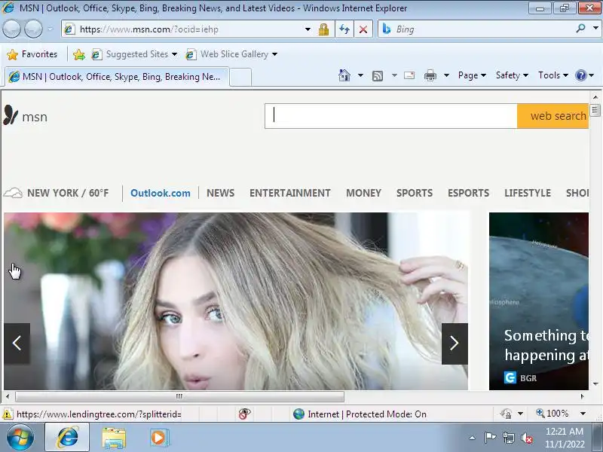Click the 100% zoom level button
This screenshot has width=603, height=452.
pyautogui.click(x=552, y=414)
